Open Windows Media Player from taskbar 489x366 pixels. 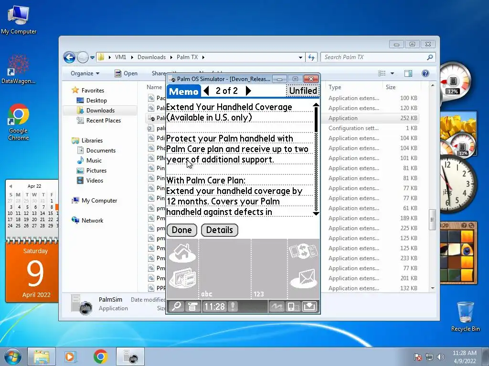coord(71,356)
